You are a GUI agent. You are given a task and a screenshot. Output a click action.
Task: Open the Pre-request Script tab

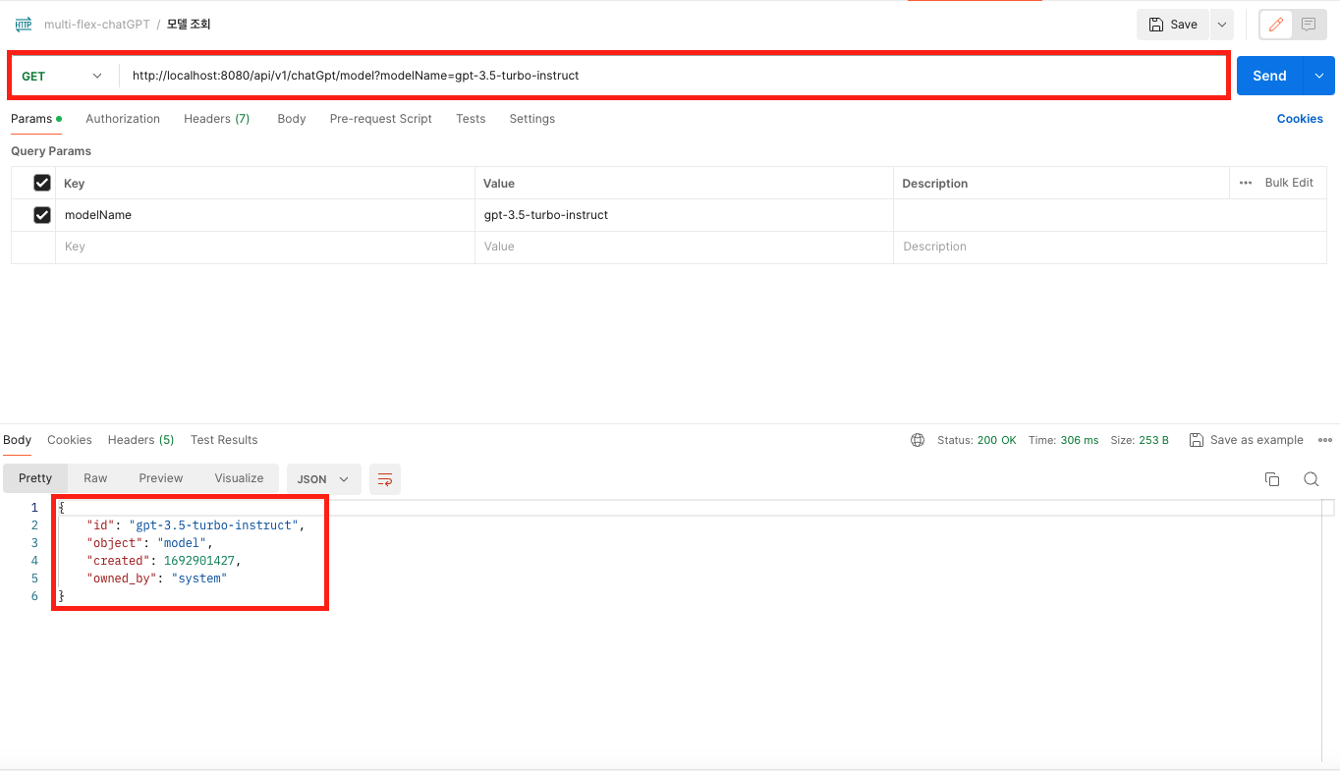pyautogui.click(x=381, y=119)
